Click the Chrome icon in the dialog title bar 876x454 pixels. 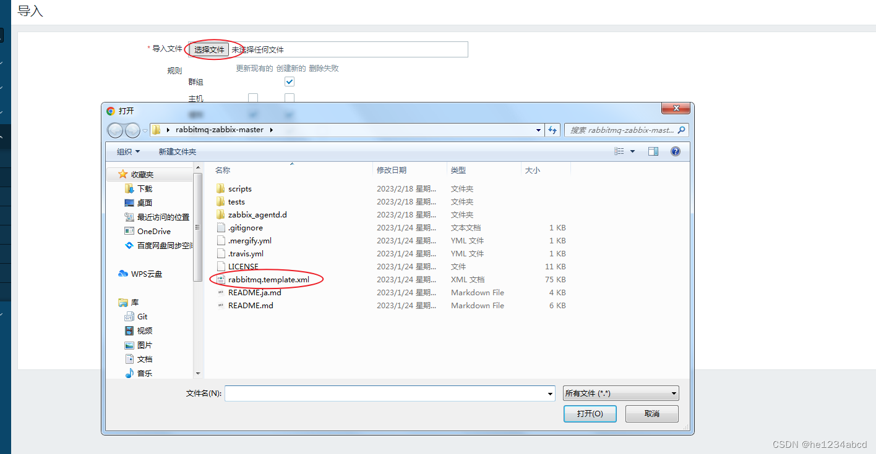pyautogui.click(x=111, y=111)
